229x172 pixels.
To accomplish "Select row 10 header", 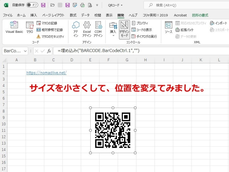I will 3,124.
